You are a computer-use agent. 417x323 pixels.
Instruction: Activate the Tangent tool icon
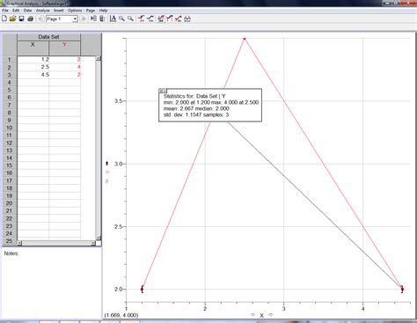(150, 18)
